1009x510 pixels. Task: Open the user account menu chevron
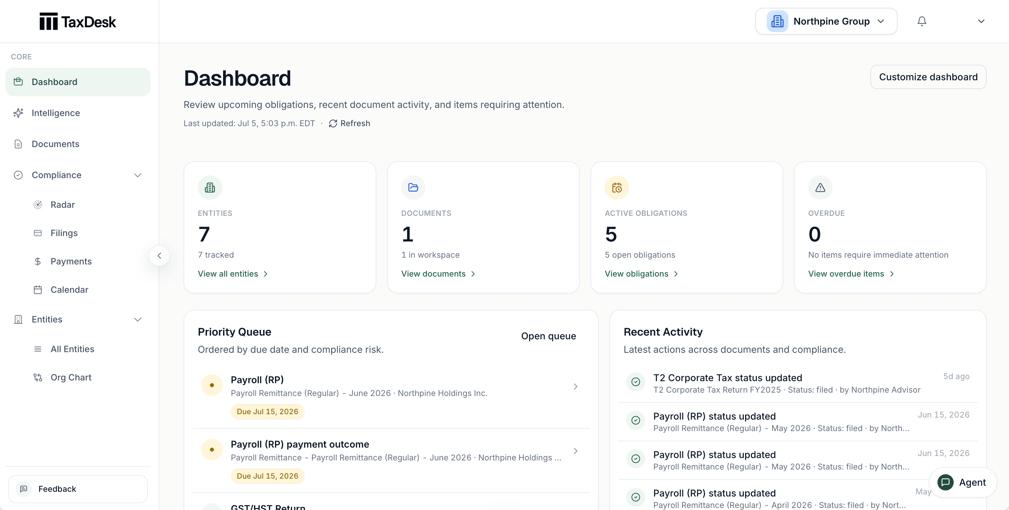pyautogui.click(x=981, y=21)
